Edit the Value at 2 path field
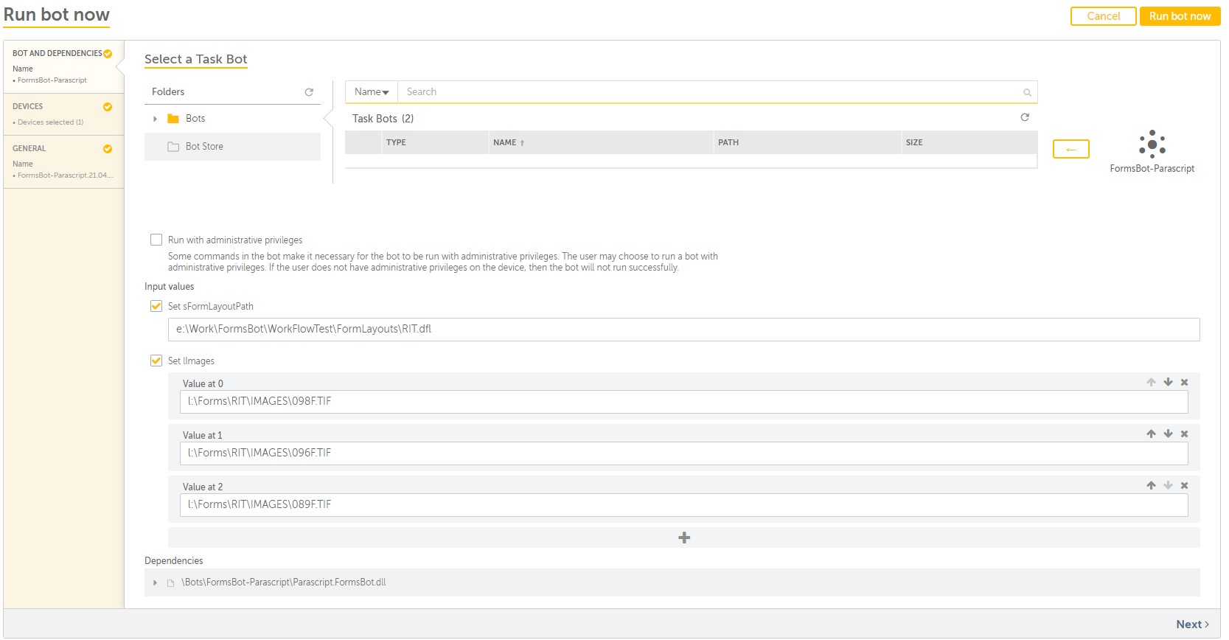Viewport: 1229px width, 640px height. click(684, 505)
